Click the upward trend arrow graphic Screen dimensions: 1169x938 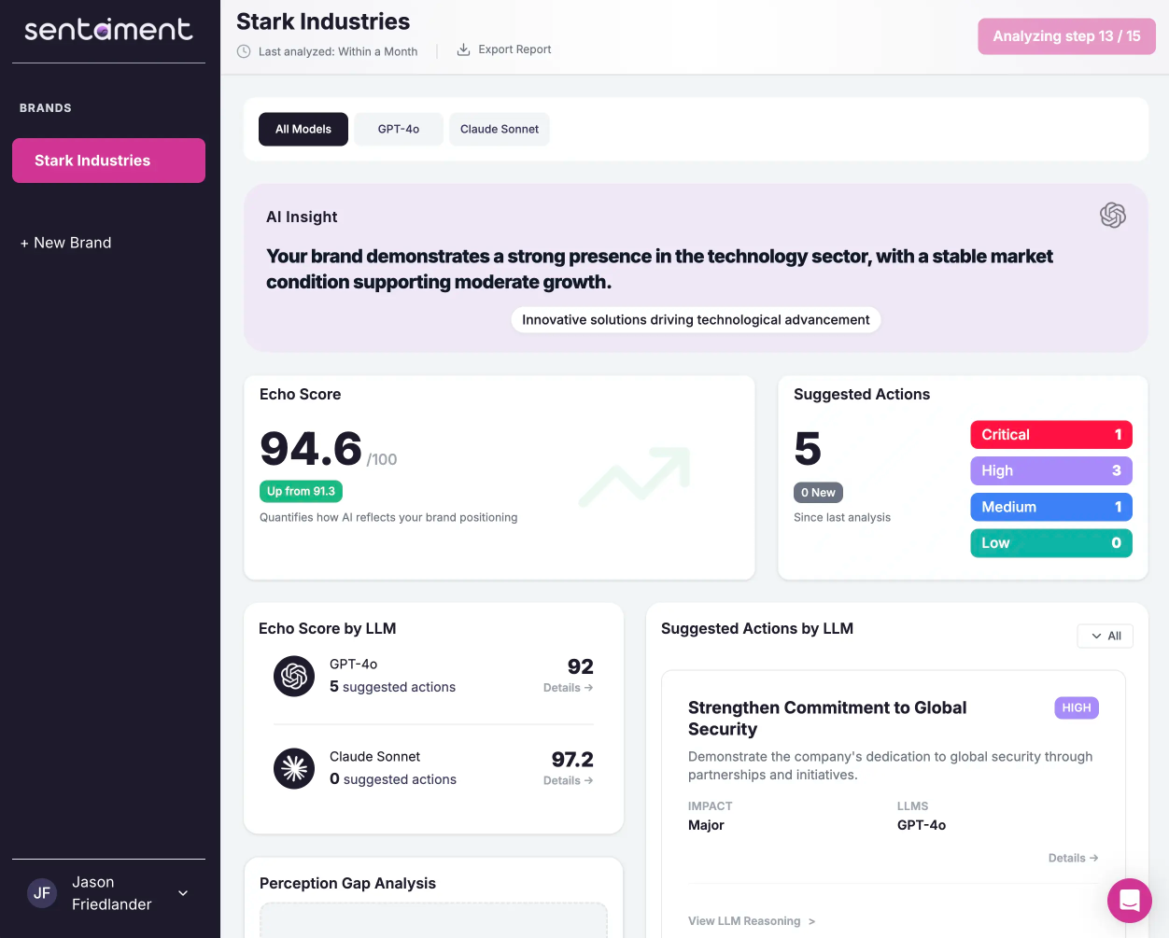[635, 476]
